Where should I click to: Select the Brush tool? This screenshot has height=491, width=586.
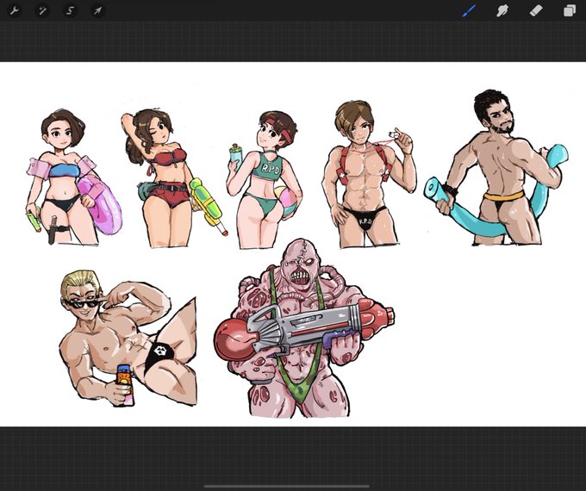(x=469, y=10)
